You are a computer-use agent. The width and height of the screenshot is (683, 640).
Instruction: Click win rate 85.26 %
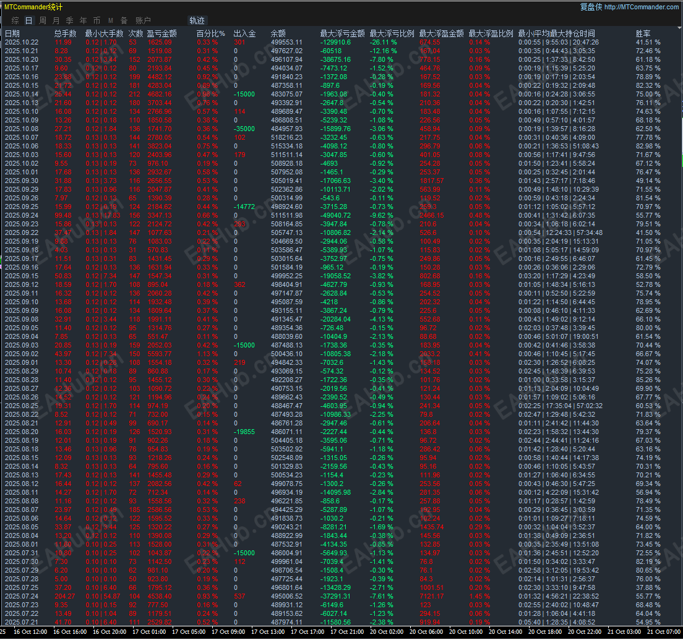click(648, 380)
